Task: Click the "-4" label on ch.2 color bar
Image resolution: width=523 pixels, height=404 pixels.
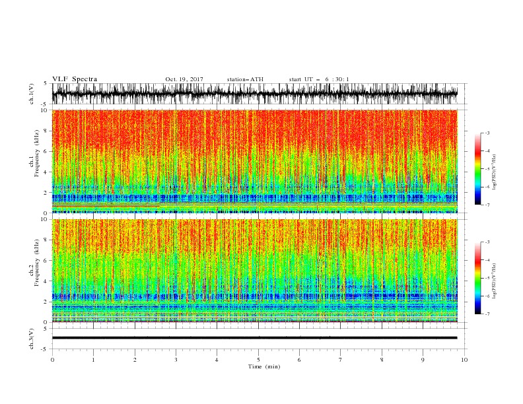Action: point(487,260)
